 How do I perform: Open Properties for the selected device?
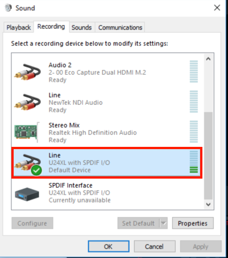(x=193, y=223)
